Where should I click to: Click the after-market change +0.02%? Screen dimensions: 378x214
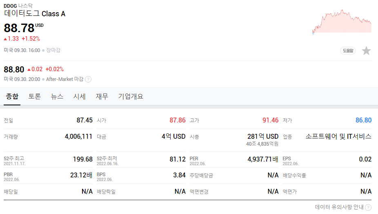(x=54, y=69)
